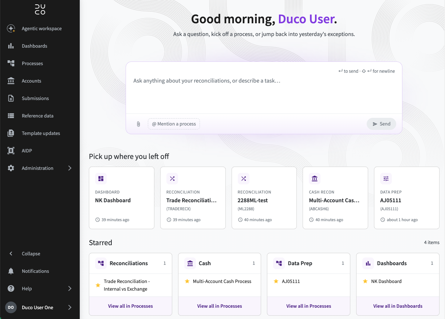Click the Multi-Account Cash Process starred entry
Image resolution: width=445 pixels, height=319 pixels.
point(222,281)
